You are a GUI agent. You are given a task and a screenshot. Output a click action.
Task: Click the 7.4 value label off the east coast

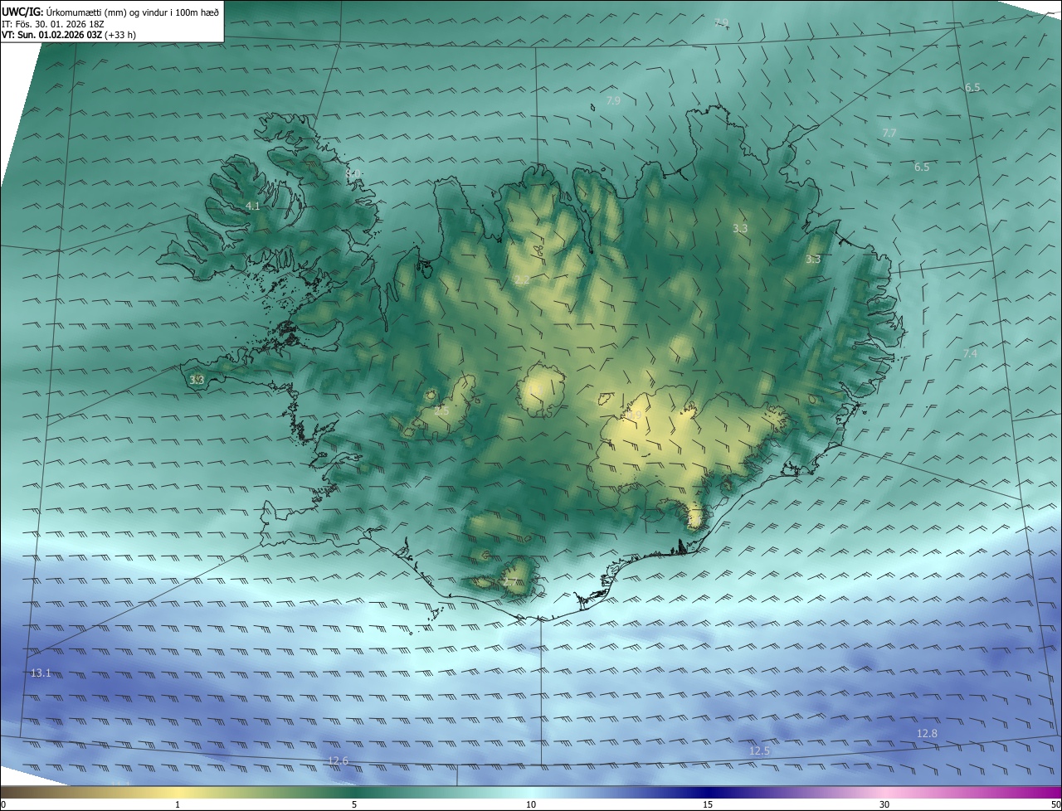[970, 354]
